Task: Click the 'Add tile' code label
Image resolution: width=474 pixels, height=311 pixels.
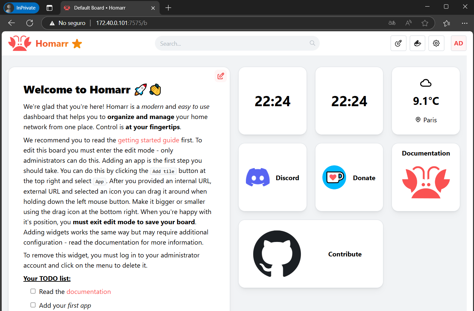Action: (163, 171)
